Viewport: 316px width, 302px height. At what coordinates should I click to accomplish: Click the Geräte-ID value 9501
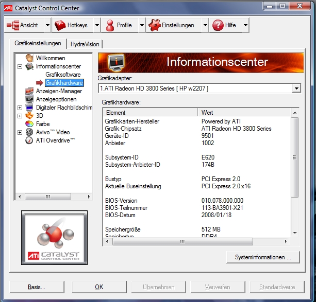pyautogui.click(x=208, y=136)
